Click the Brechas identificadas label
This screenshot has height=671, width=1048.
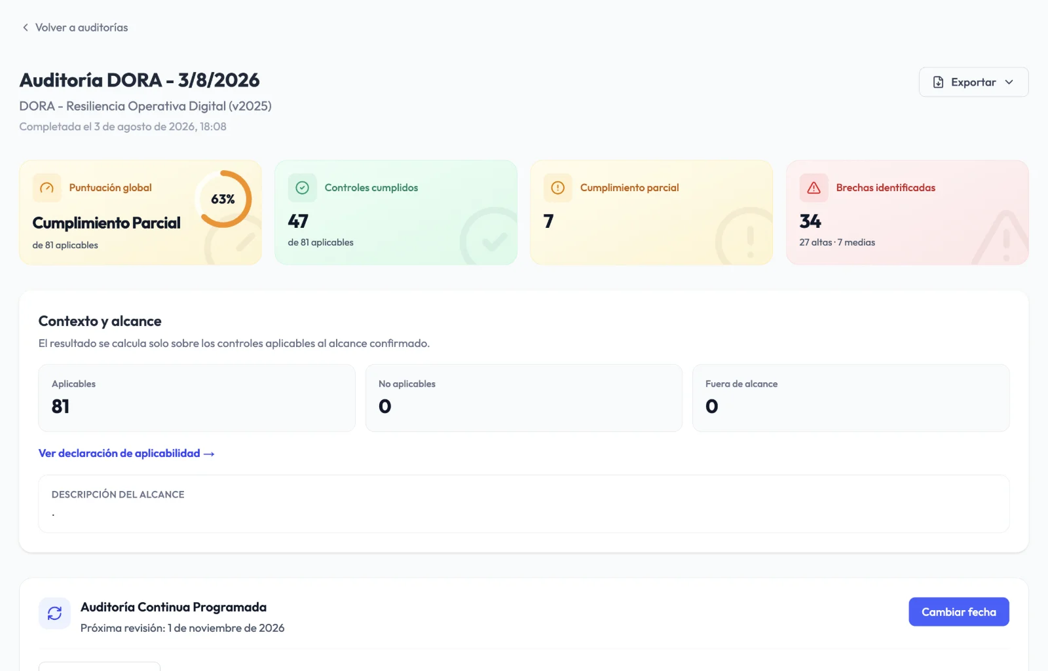[886, 188]
